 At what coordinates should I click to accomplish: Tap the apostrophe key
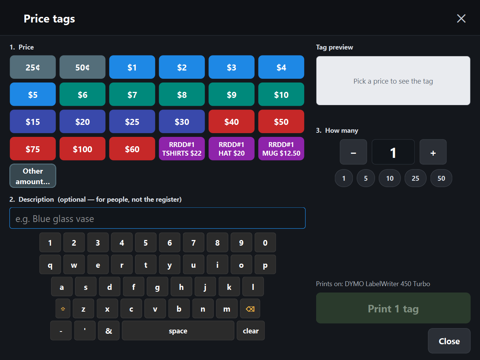coord(85,331)
